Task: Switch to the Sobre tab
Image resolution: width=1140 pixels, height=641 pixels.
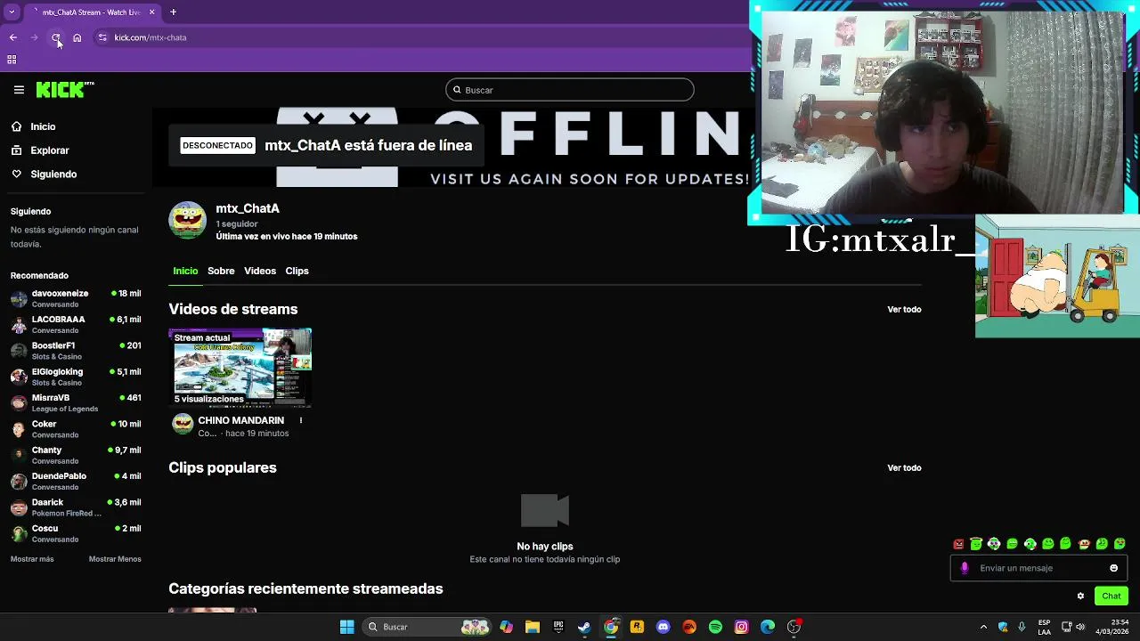Action: coord(221,271)
